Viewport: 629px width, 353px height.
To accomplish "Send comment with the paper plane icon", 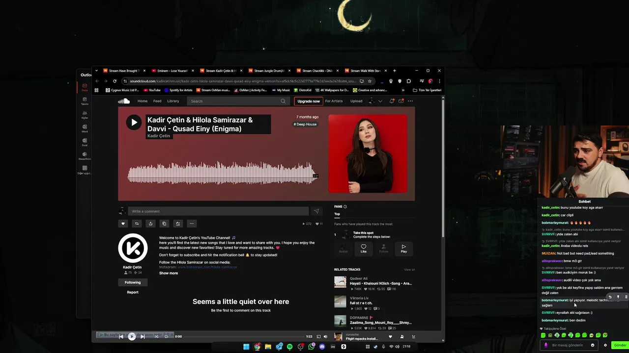I will click(316, 211).
